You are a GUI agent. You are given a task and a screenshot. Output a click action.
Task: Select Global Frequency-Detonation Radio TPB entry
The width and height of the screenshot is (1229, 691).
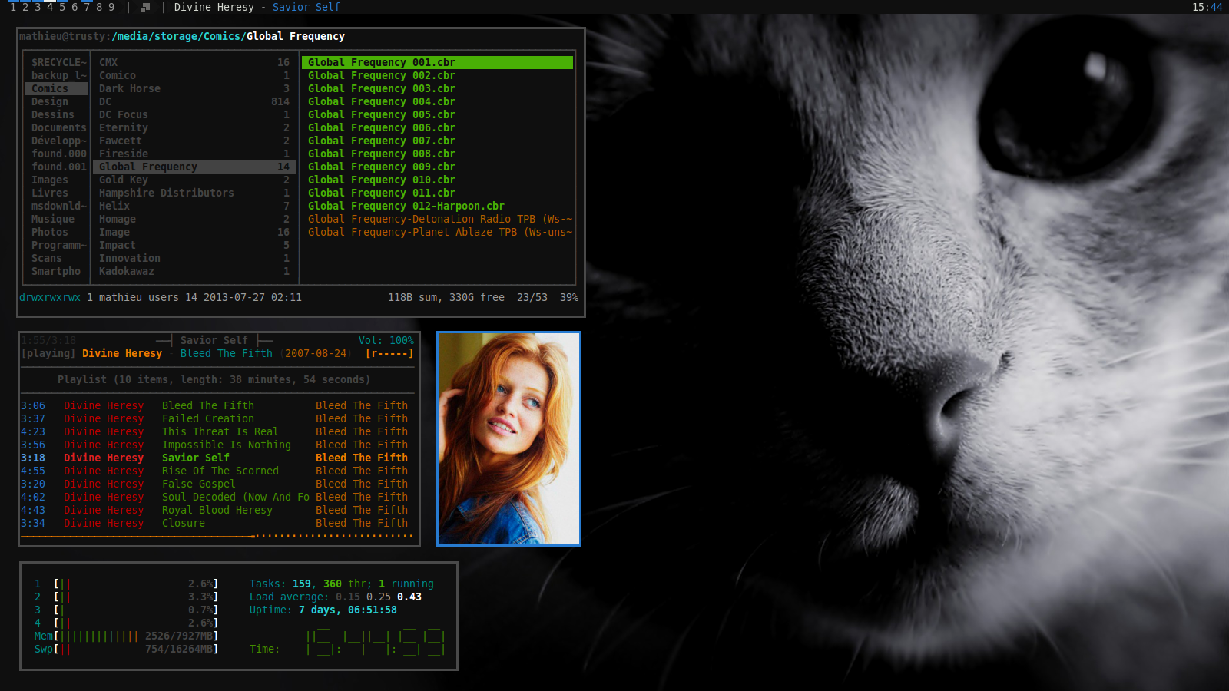click(439, 219)
